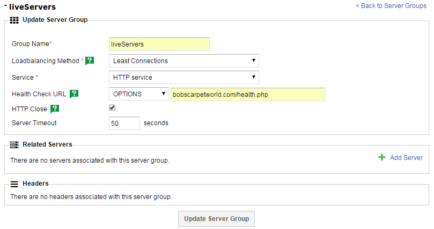Expand the Service dropdown showing HTTP service
The width and height of the screenshot is (434, 229).
183,78
